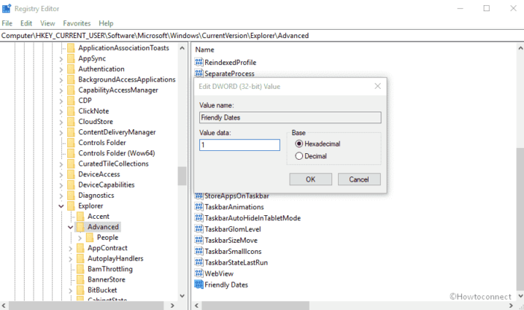Image resolution: width=524 pixels, height=310 pixels.
Task: Click the AppSync folder icon
Action: (71, 58)
